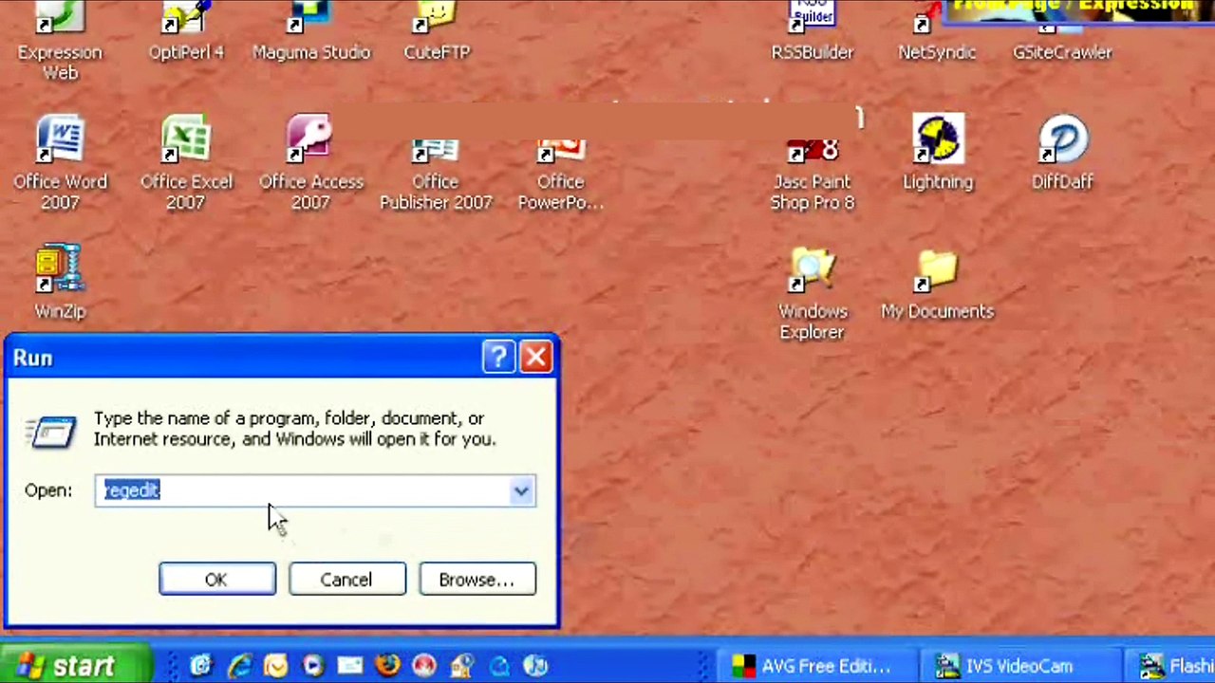Select the DiffDaff desktop shortcut
This screenshot has height=683, width=1215.
[1063, 153]
